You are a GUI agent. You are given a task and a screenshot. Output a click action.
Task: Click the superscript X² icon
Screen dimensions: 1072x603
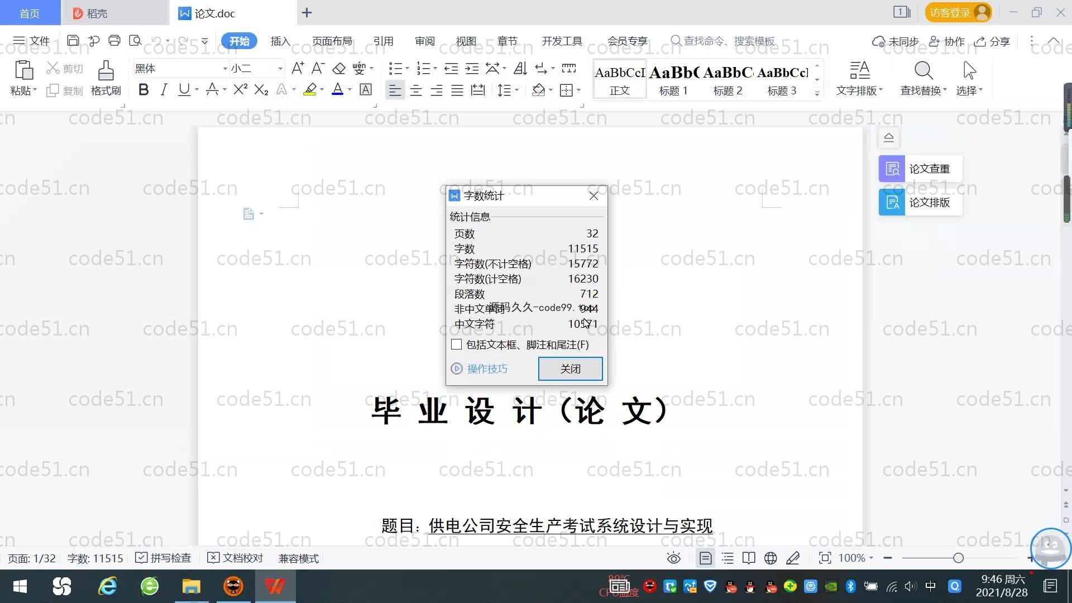pyautogui.click(x=240, y=90)
